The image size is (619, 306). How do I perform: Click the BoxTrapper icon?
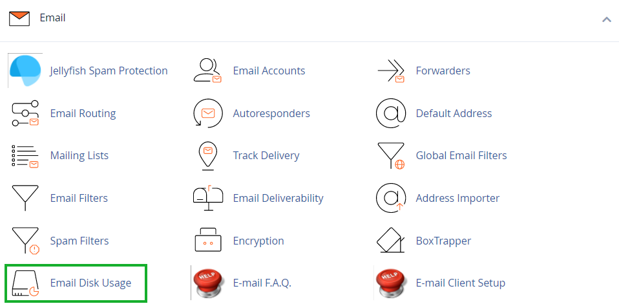(x=391, y=241)
